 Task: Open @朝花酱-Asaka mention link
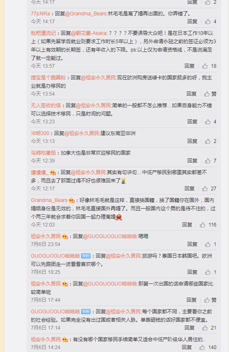pos(89,33)
